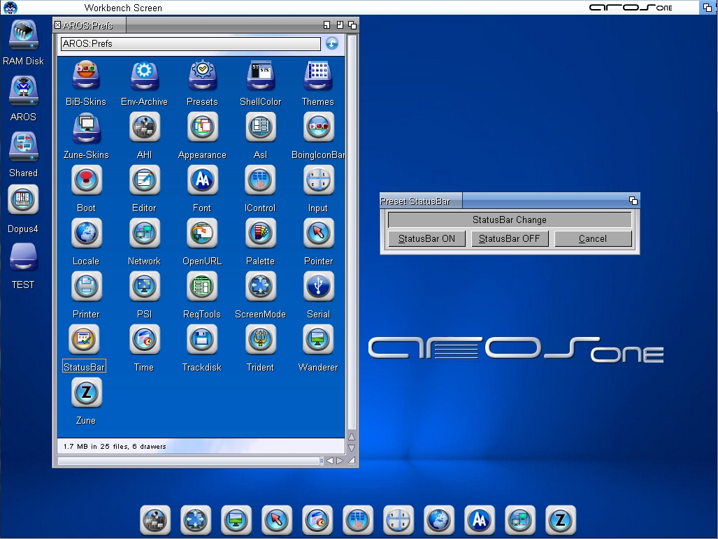Select the Trident preferences icon

click(260, 340)
